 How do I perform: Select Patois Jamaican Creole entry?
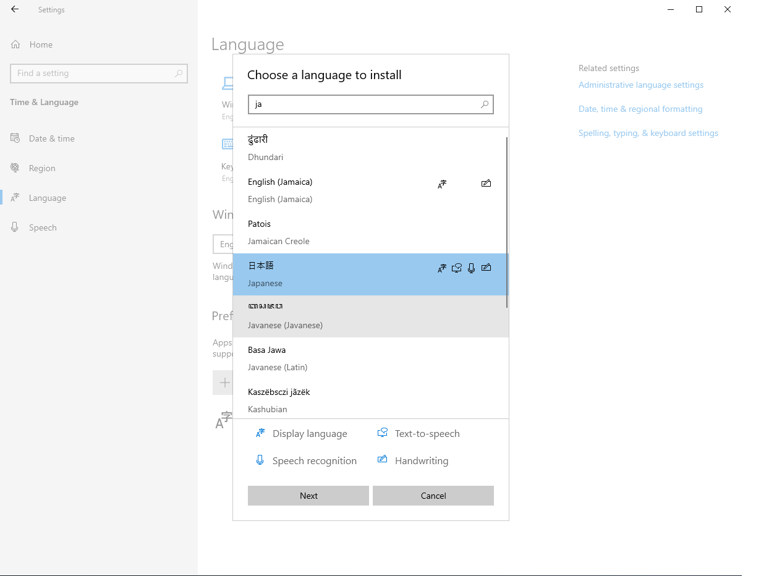pyautogui.click(x=370, y=232)
